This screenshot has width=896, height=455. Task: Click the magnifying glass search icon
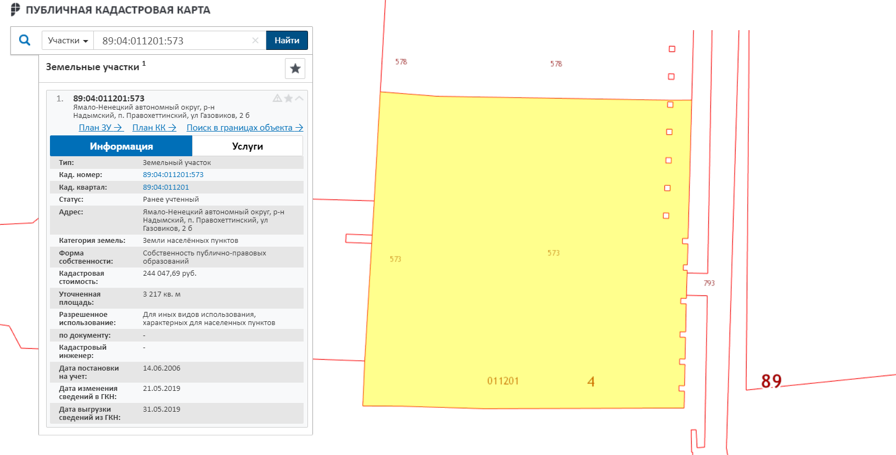tap(25, 40)
